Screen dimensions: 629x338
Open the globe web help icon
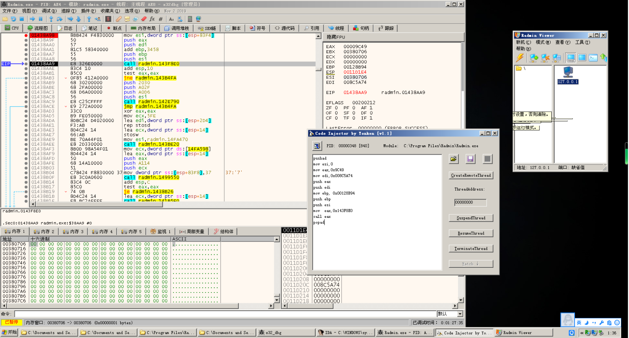198,19
